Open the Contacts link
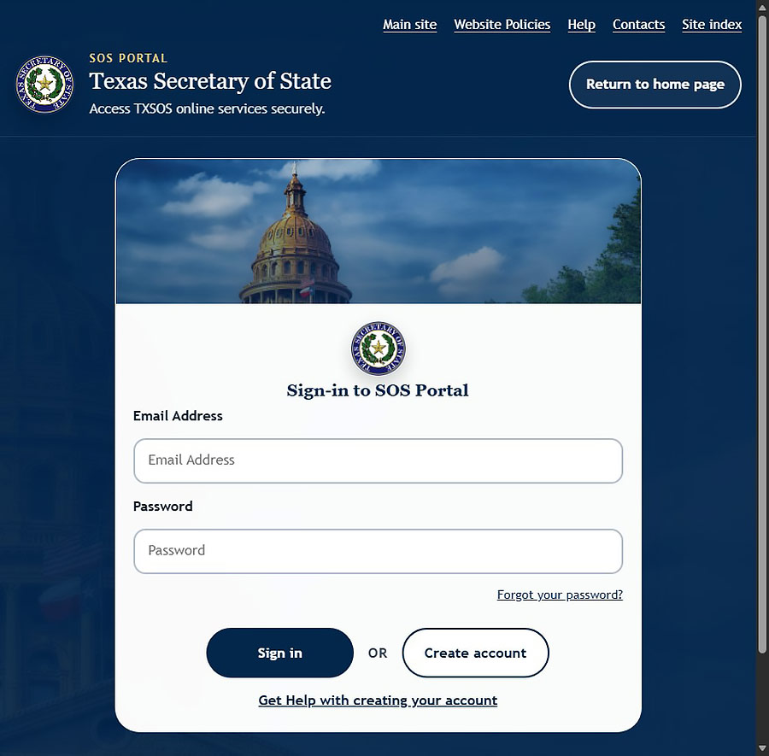 pos(638,25)
